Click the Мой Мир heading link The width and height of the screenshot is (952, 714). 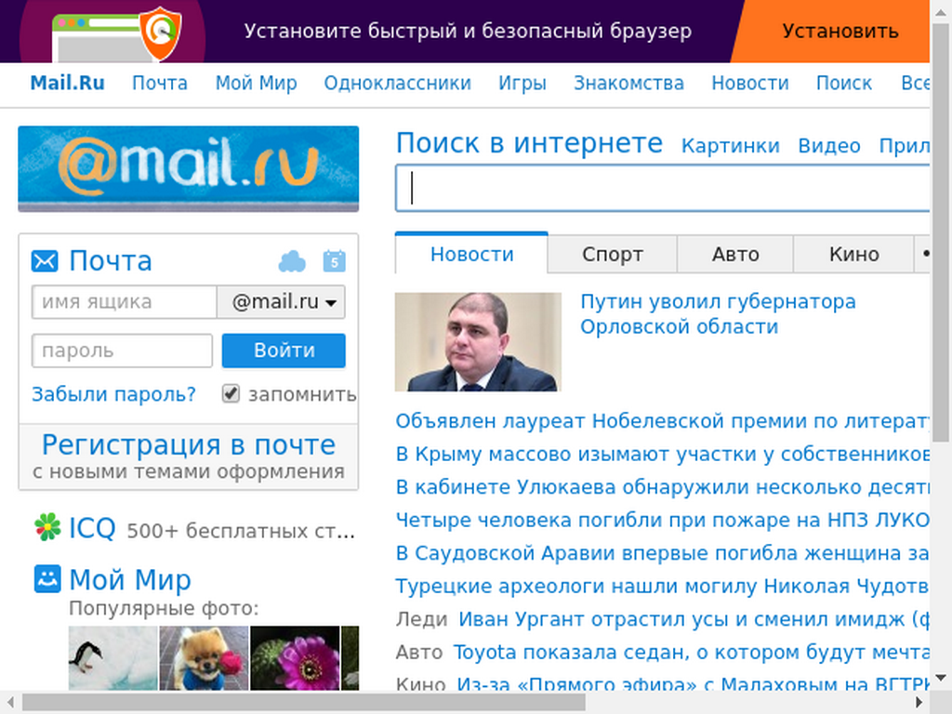click(130, 579)
